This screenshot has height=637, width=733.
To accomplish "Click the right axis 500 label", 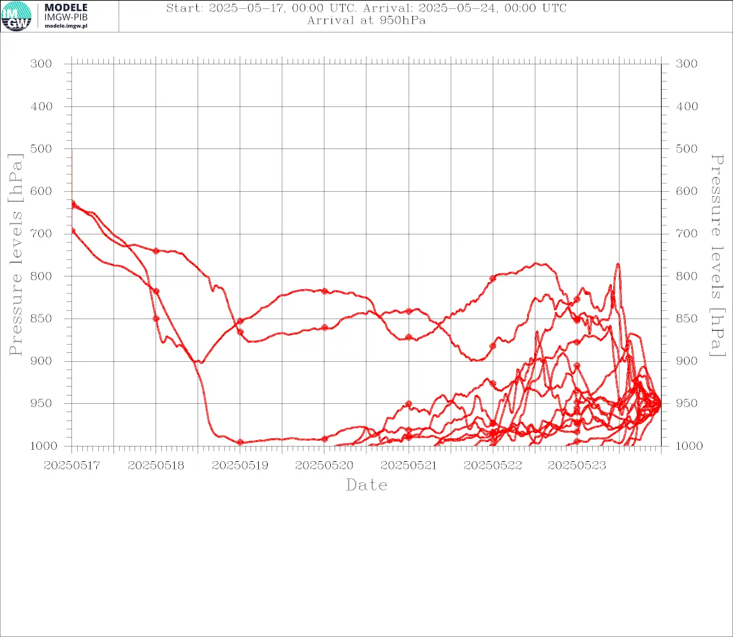I will tap(686, 148).
